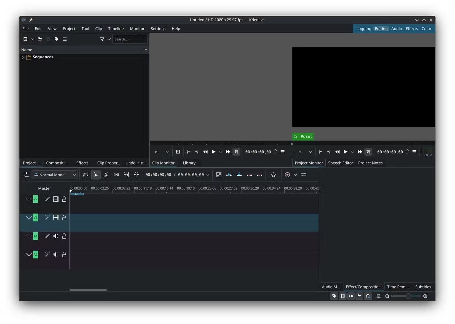455x324 pixels.
Task: Activate the Selection arrow tool
Action: pos(96,175)
